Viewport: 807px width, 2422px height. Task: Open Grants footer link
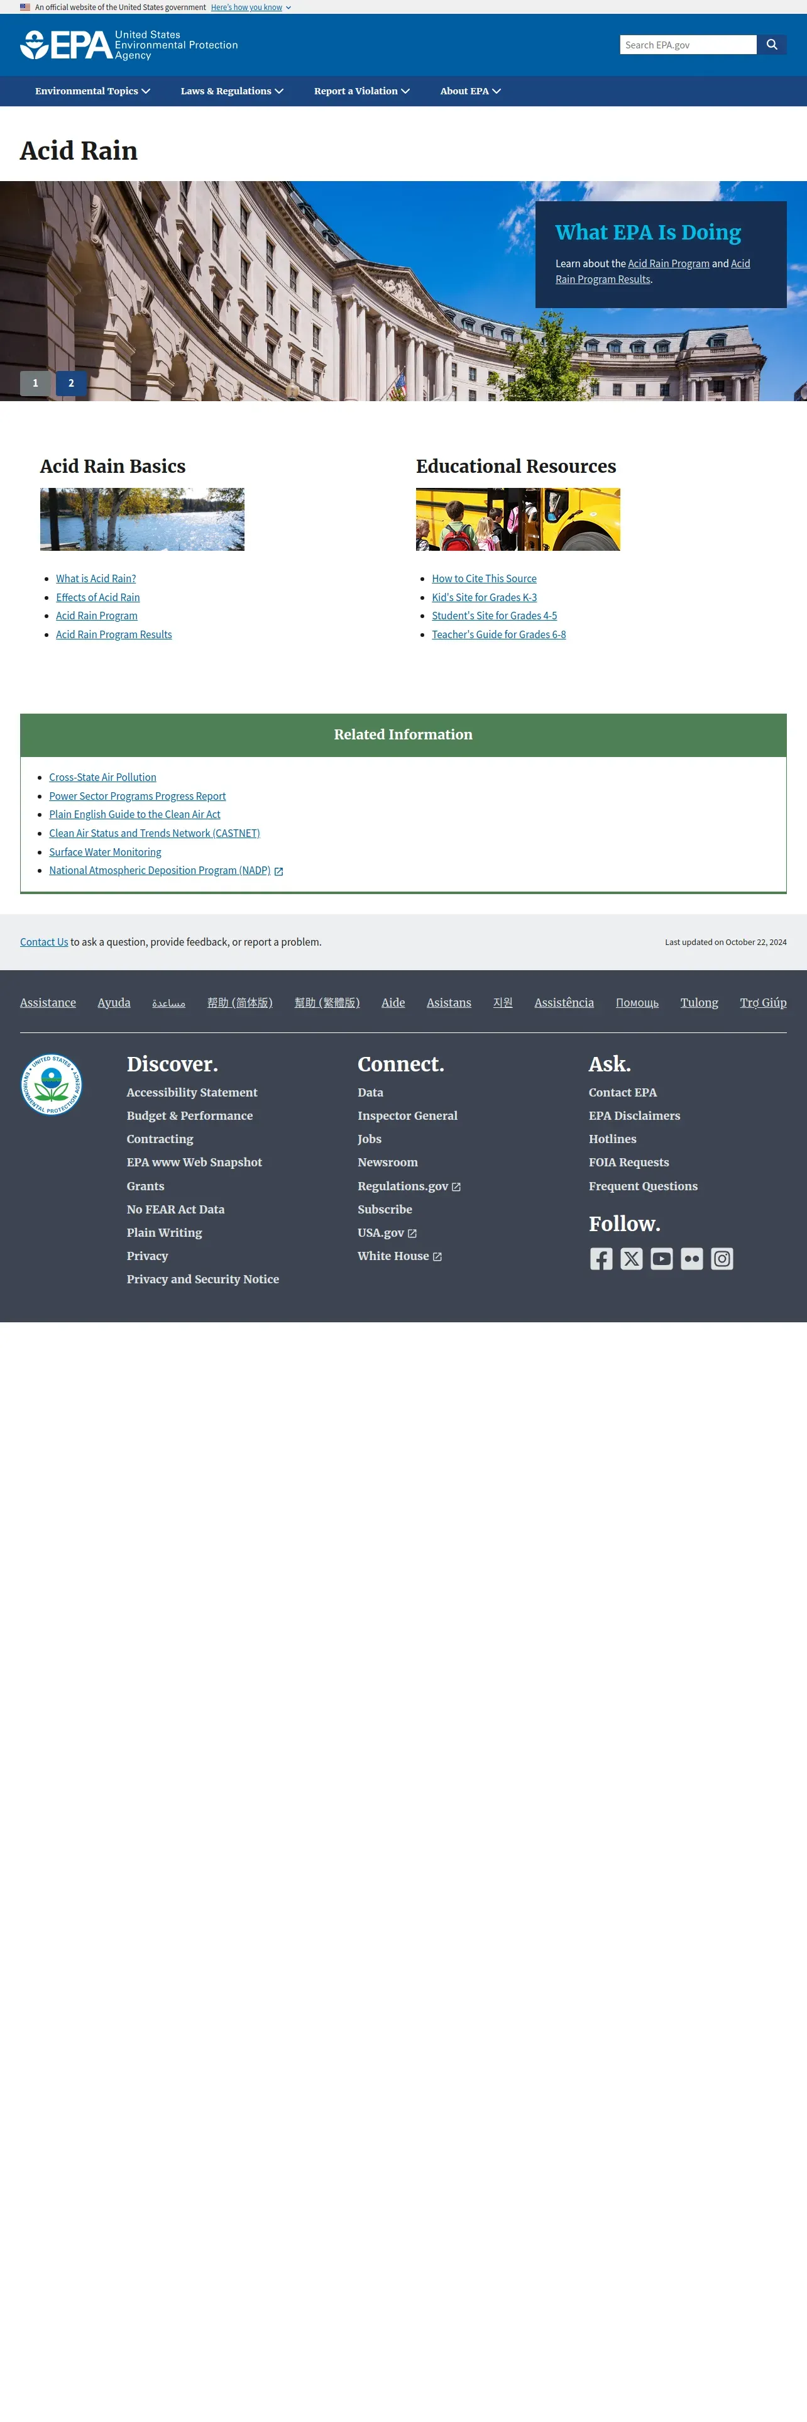point(146,1186)
